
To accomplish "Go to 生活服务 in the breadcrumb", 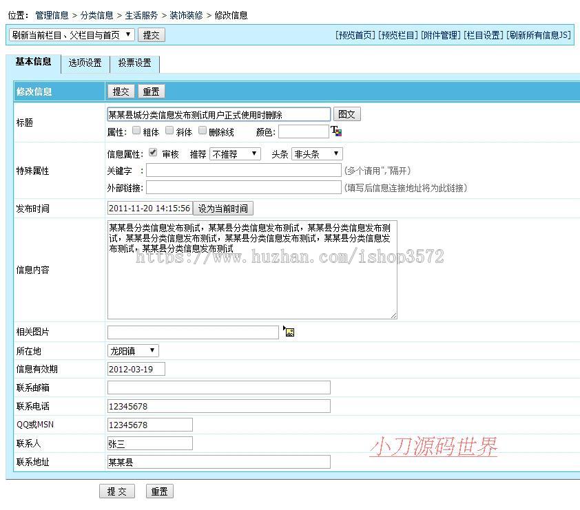I will [x=141, y=15].
